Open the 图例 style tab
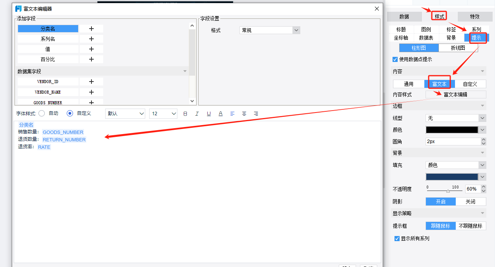This screenshot has height=267, width=495. (x=426, y=29)
